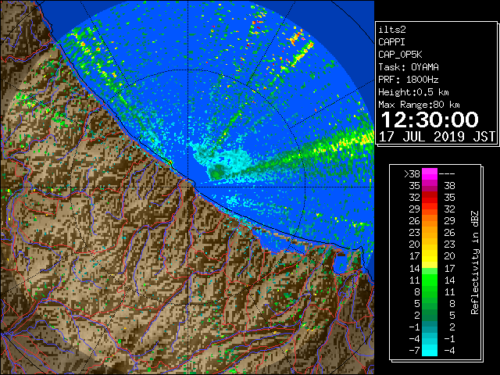
Task: Click the PRF: 1800Hz line
Action: (409, 80)
